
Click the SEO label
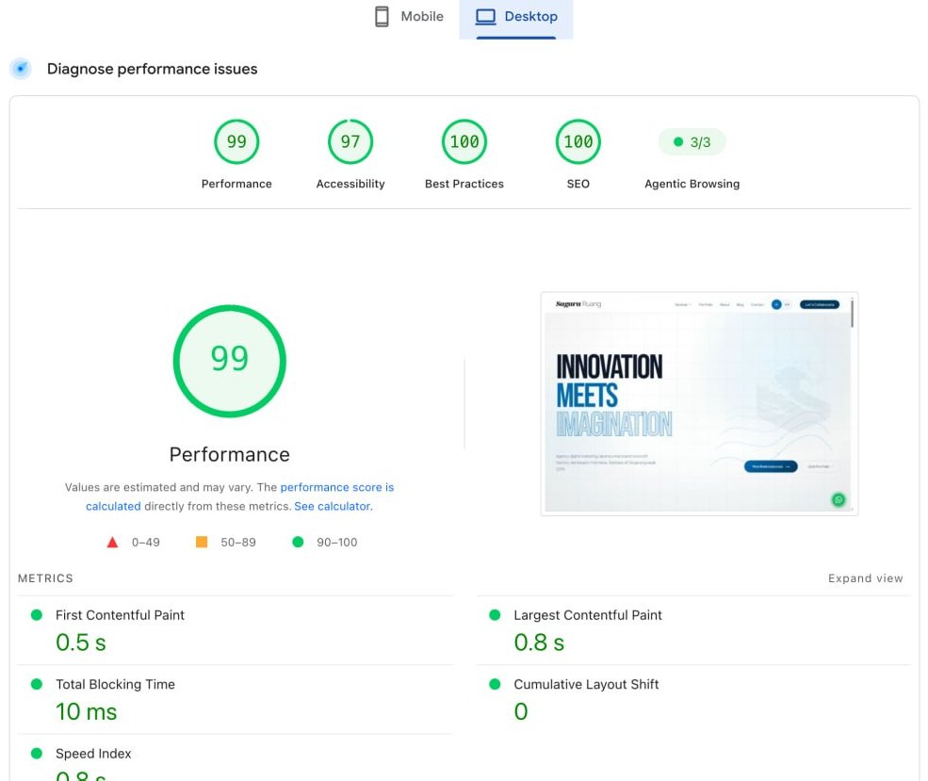(578, 184)
